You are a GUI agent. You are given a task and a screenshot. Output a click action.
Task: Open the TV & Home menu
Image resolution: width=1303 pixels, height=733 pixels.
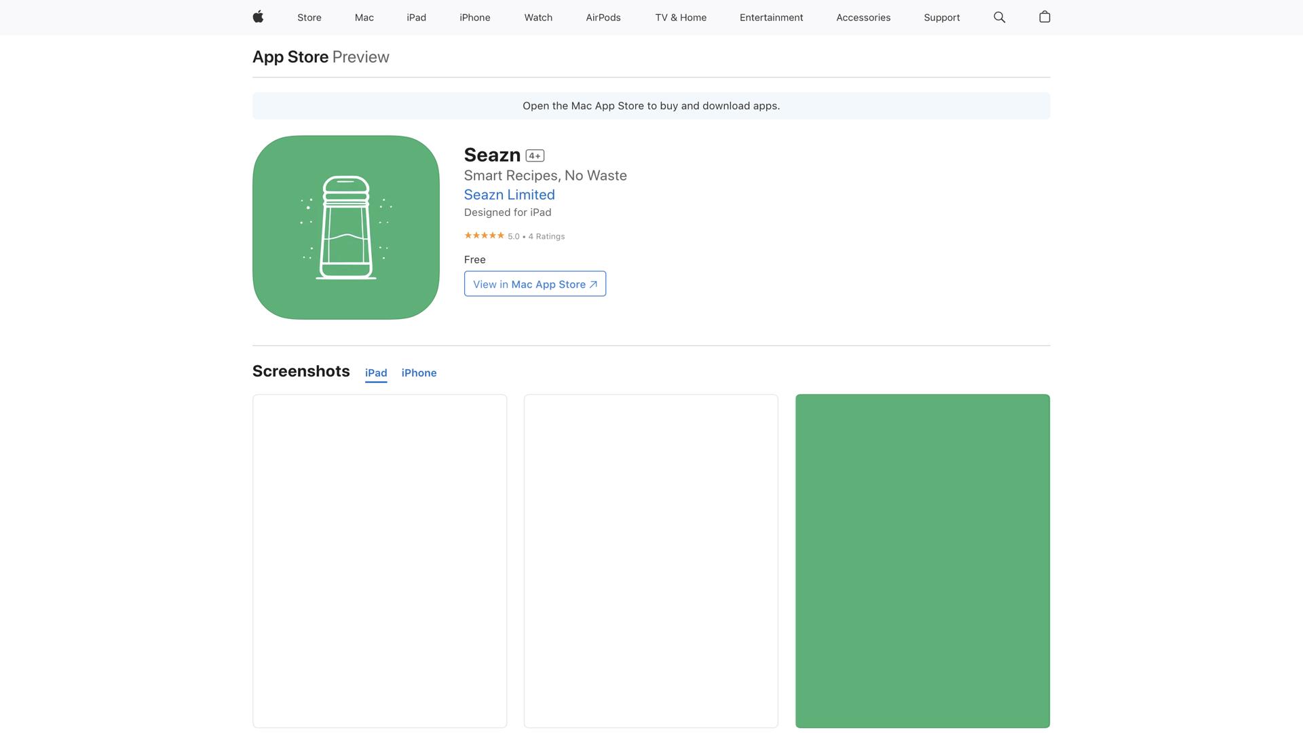(x=681, y=18)
